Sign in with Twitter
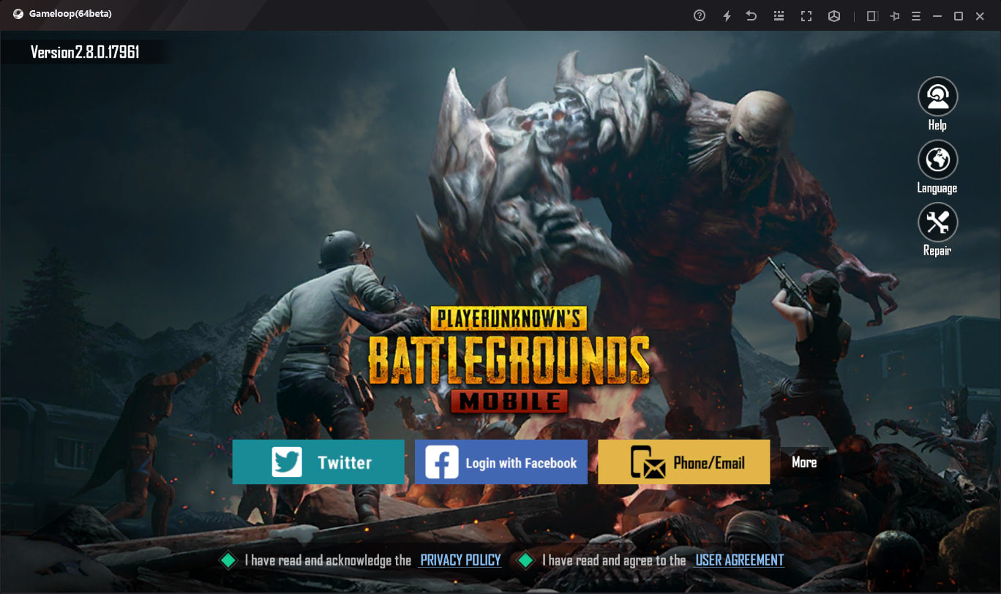 pyautogui.click(x=318, y=462)
